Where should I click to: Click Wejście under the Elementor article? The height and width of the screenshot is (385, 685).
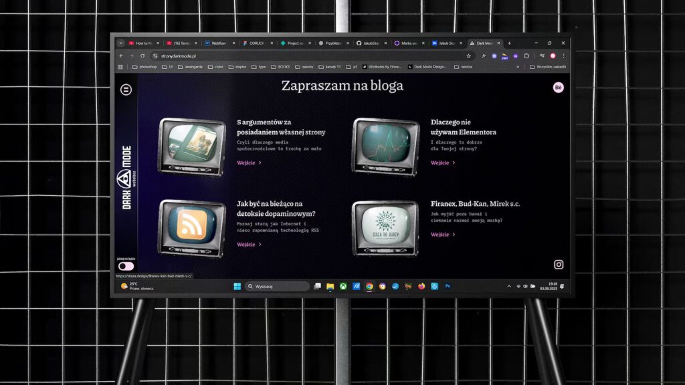click(x=443, y=163)
